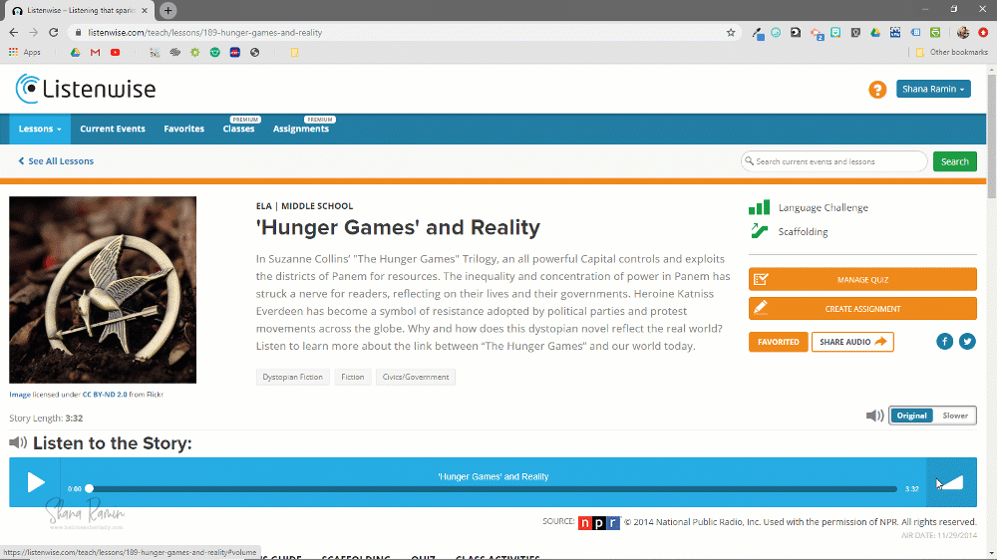
Task: Open the orange help question mark icon
Action: coord(877,90)
